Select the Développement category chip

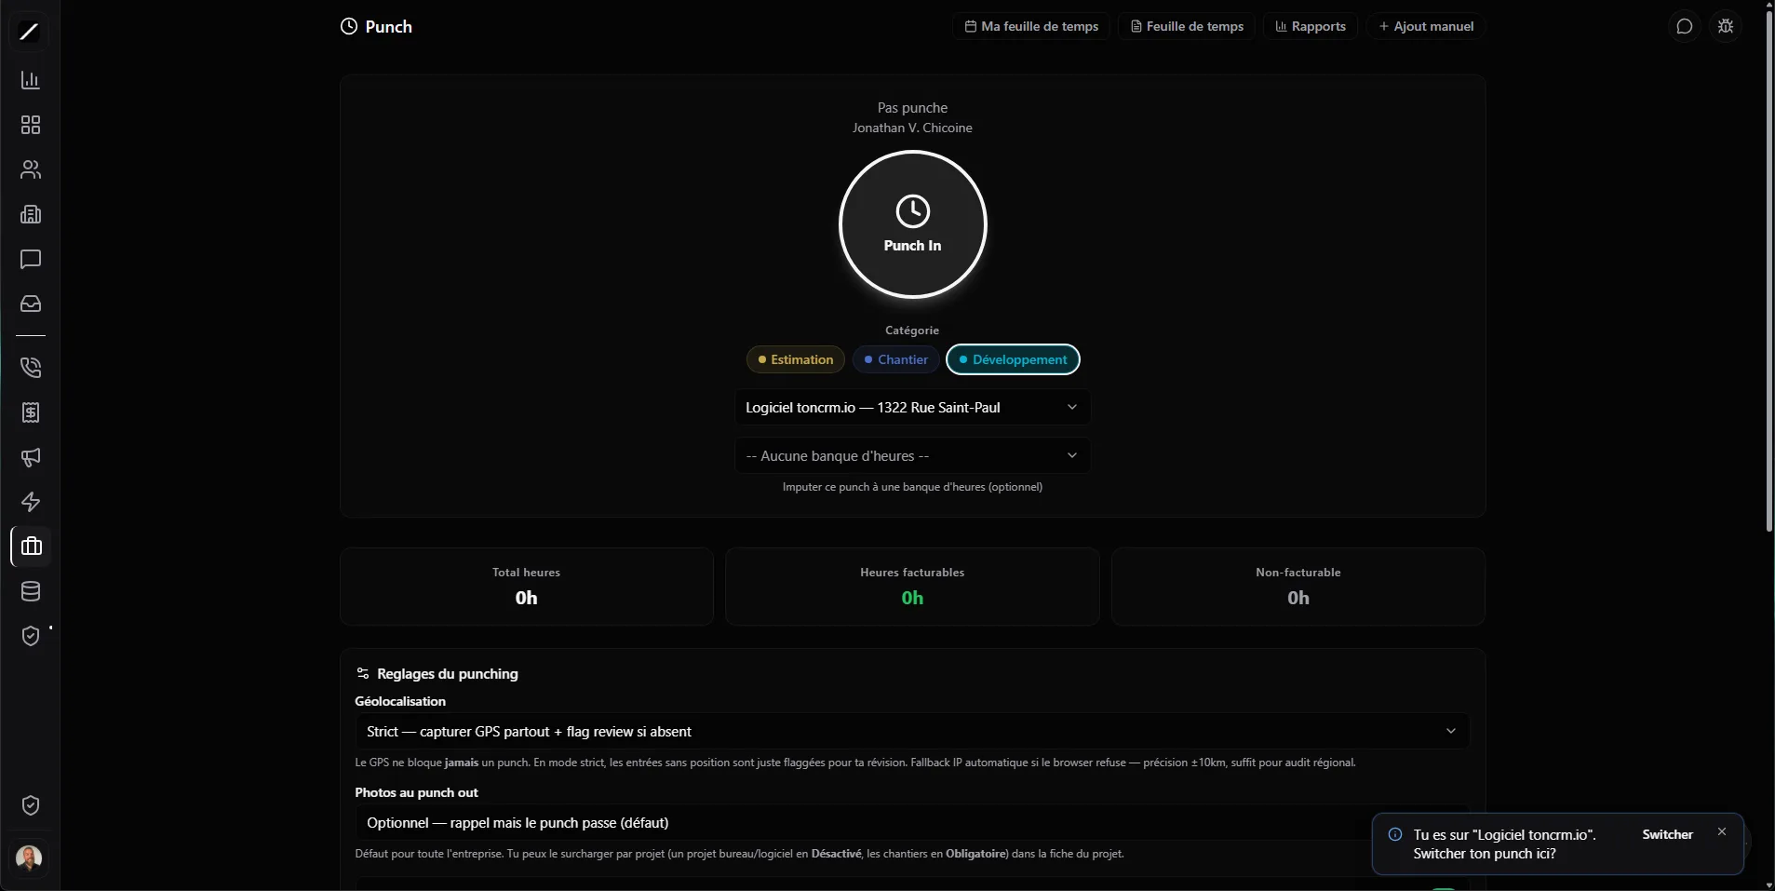1013,359
